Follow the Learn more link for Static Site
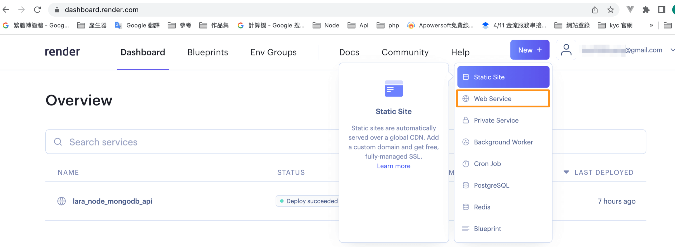Image resolution: width=675 pixels, height=247 pixels. click(393, 166)
